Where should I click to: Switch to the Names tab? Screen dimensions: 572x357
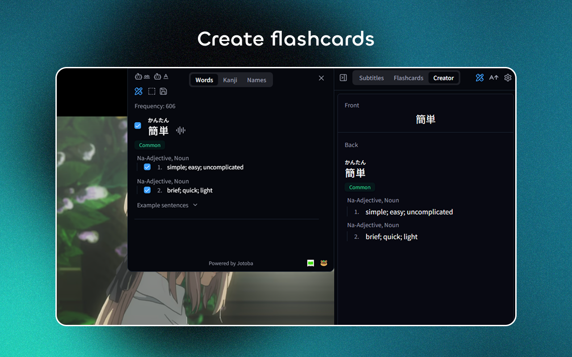click(x=257, y=80)
